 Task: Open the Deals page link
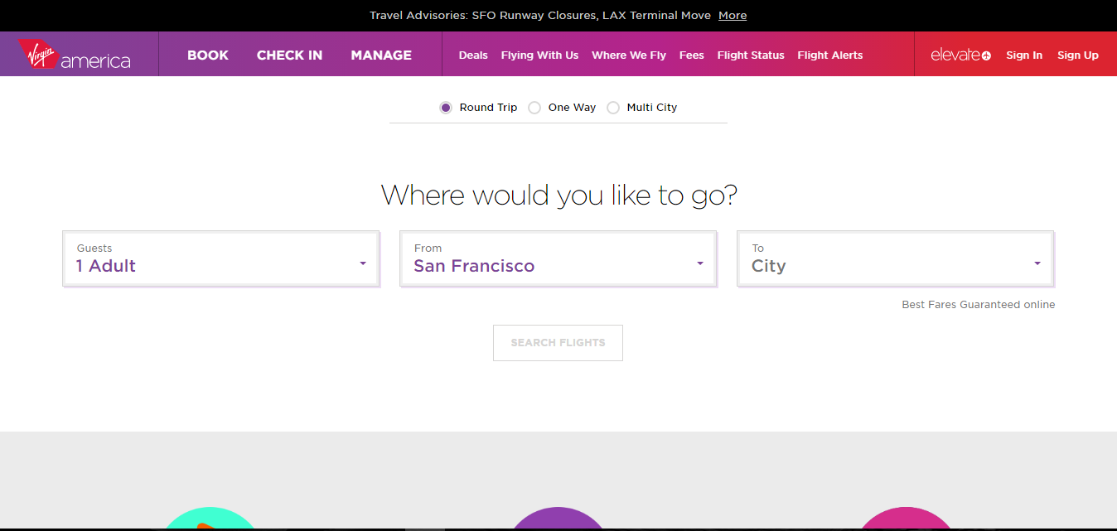[x=473, y=56]
